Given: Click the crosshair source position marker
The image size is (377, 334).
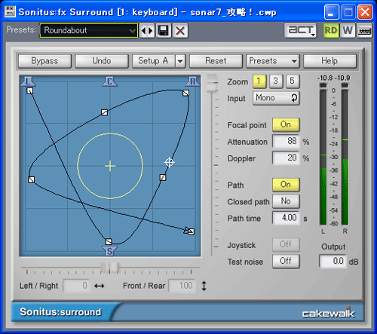Looking at the screenshot, I should click(x=169, y=162).
